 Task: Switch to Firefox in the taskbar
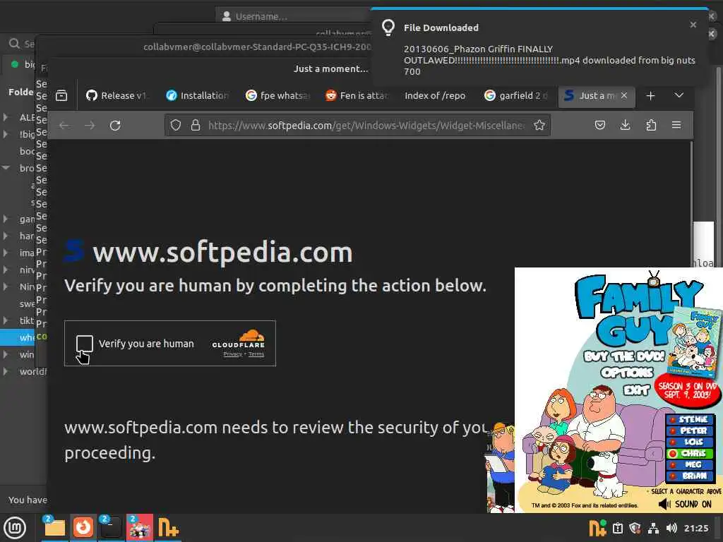(83, 528)
